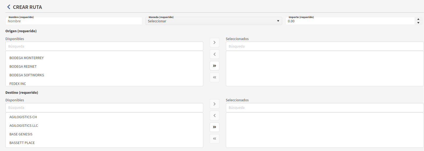Screen dimensions: 424x151
Task: Focus the Destino Seleccionados search box
Action: (325, 108)
